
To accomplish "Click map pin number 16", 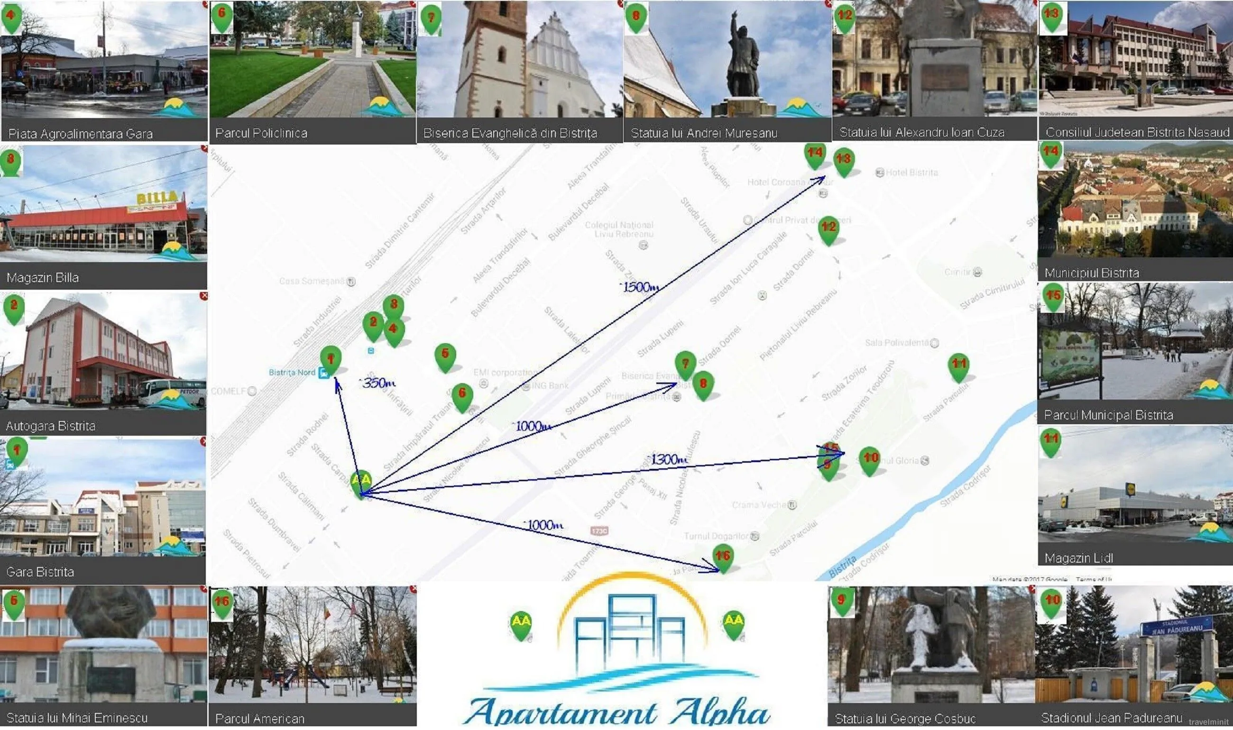I will coord(722,557).
